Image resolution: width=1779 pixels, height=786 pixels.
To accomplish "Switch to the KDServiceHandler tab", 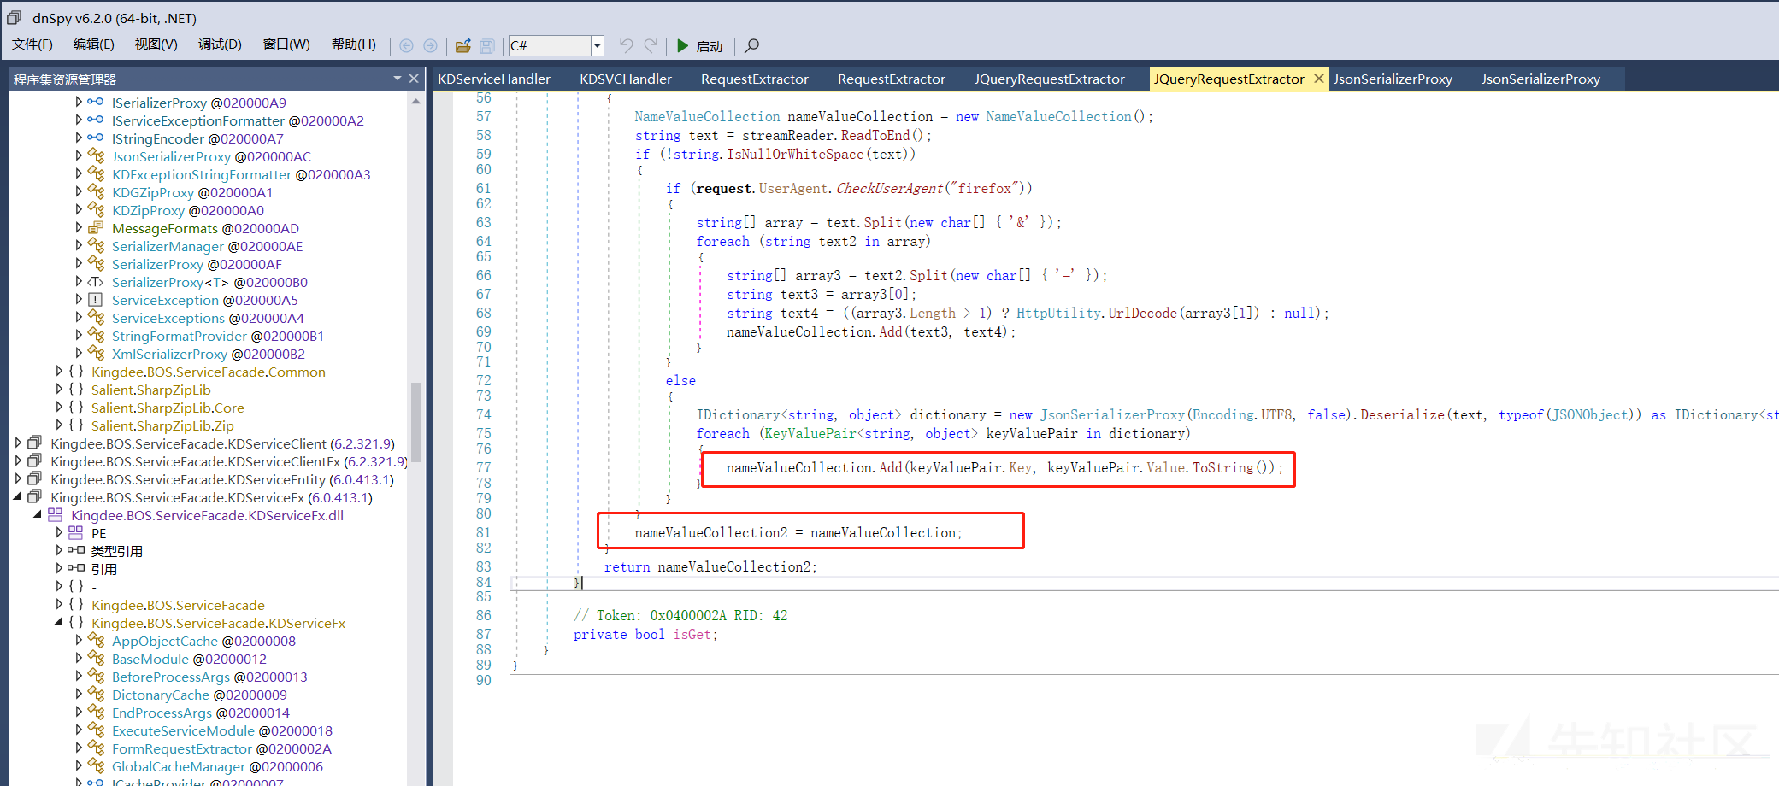I will 494,79.
